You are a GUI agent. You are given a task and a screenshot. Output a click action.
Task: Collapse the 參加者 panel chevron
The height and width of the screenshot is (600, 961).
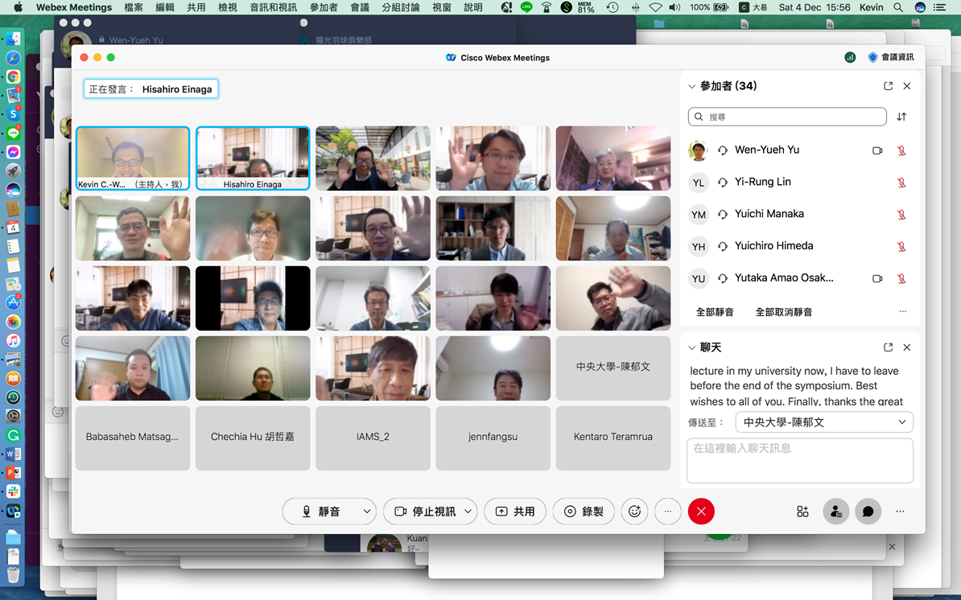691,87
